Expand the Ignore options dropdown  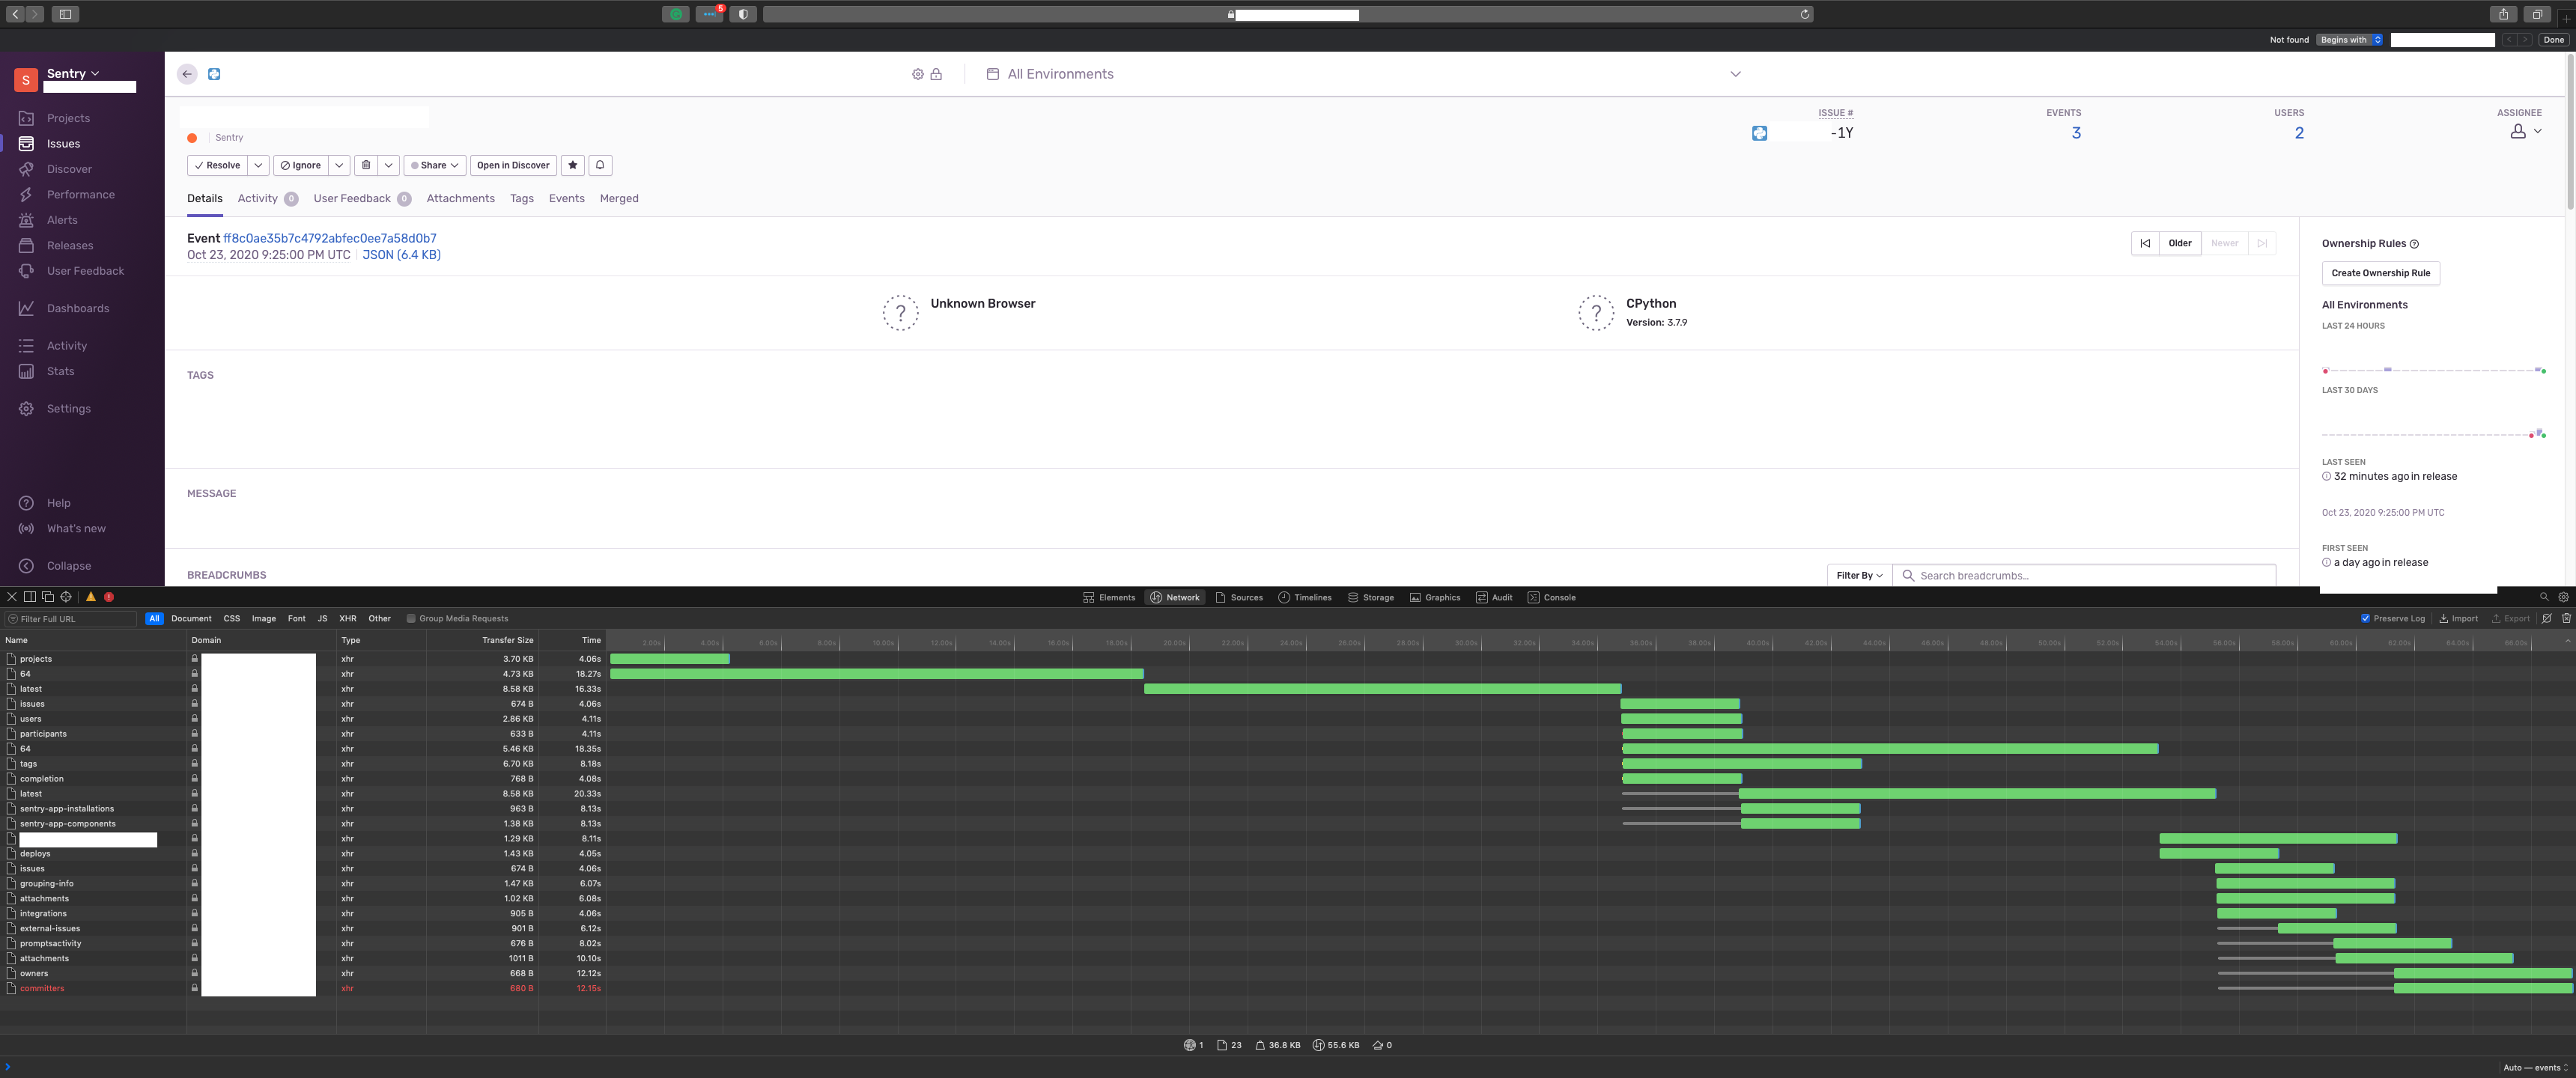(339, 165)
